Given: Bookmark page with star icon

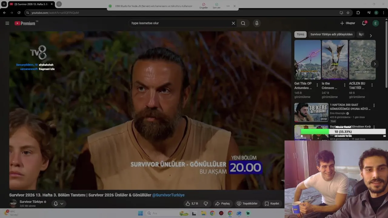Looking at the screenshot, I should (348, 13).
